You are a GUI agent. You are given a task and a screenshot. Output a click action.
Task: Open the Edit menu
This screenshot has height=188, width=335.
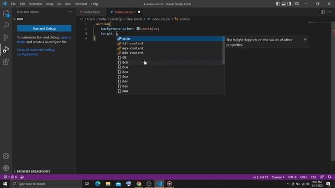point(23,4)
